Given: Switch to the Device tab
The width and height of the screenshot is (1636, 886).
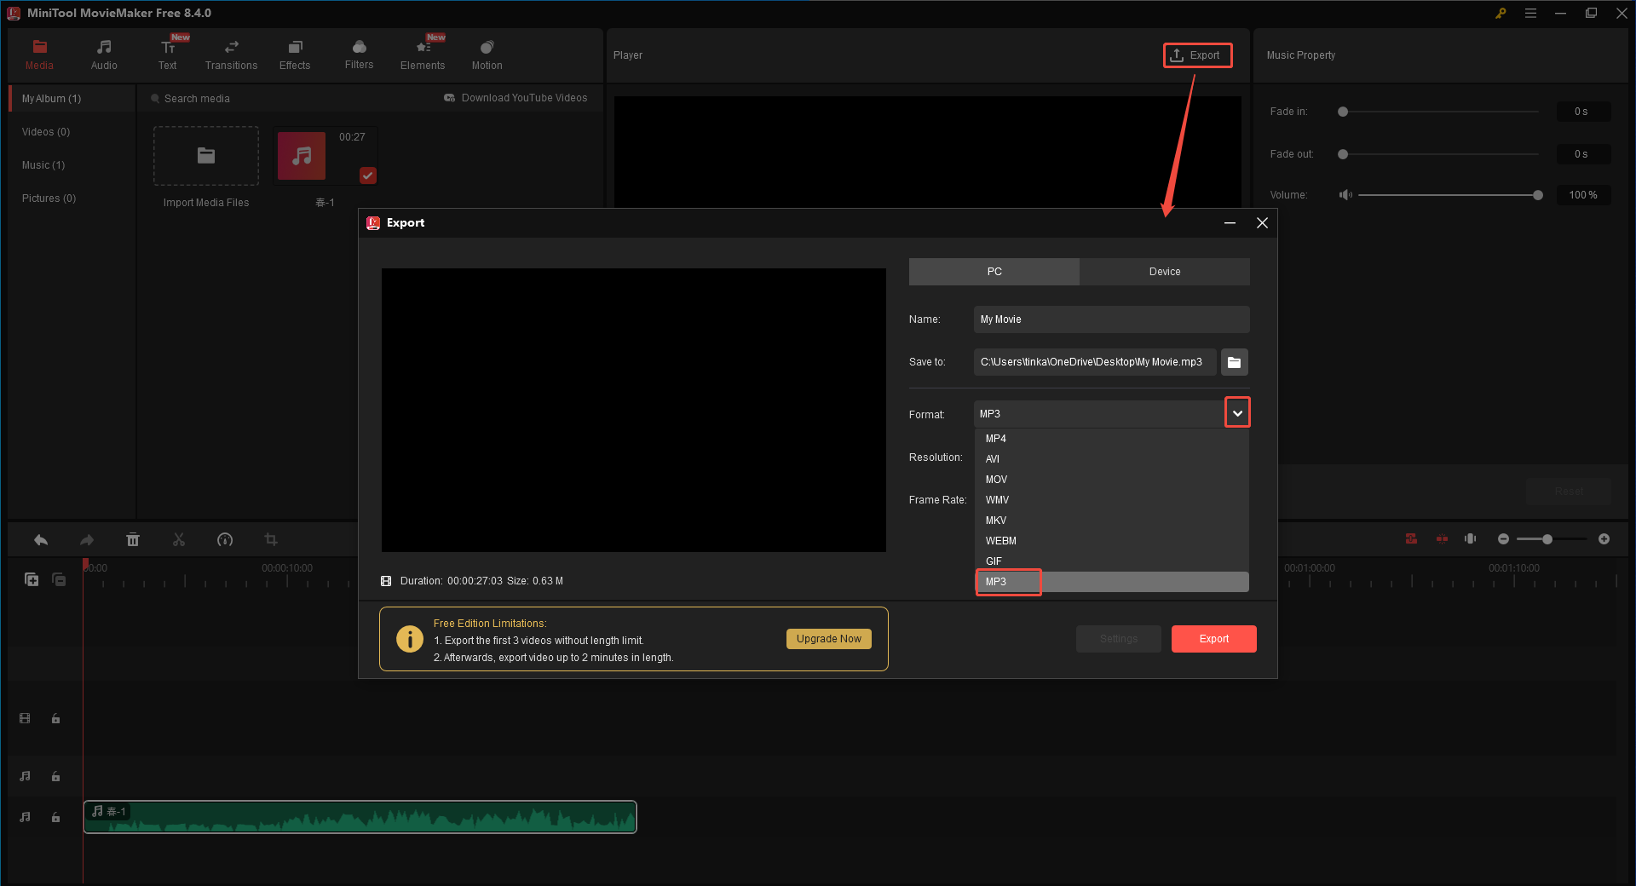Looking at the screenshot, I should click(1164, 271).
